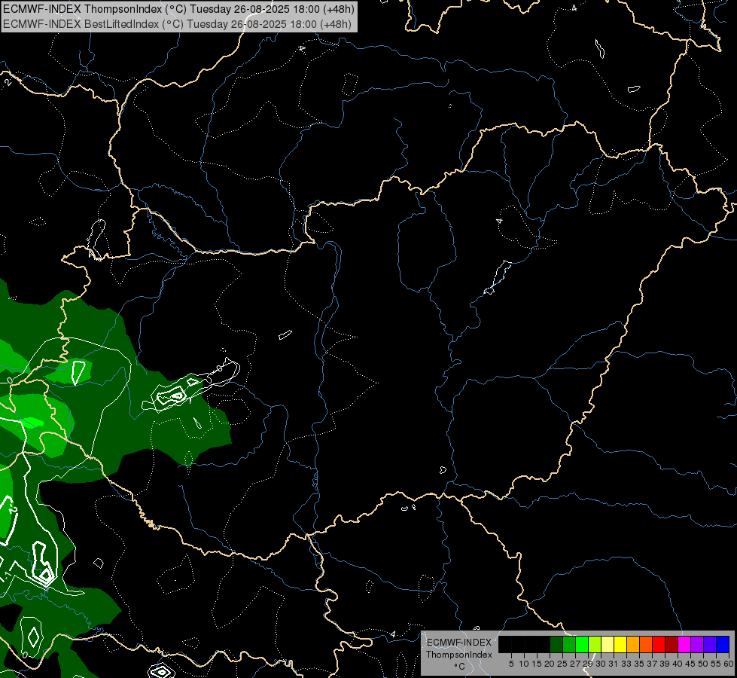Pick the dark red 39–40 legend swatch

tap(672, 644)
